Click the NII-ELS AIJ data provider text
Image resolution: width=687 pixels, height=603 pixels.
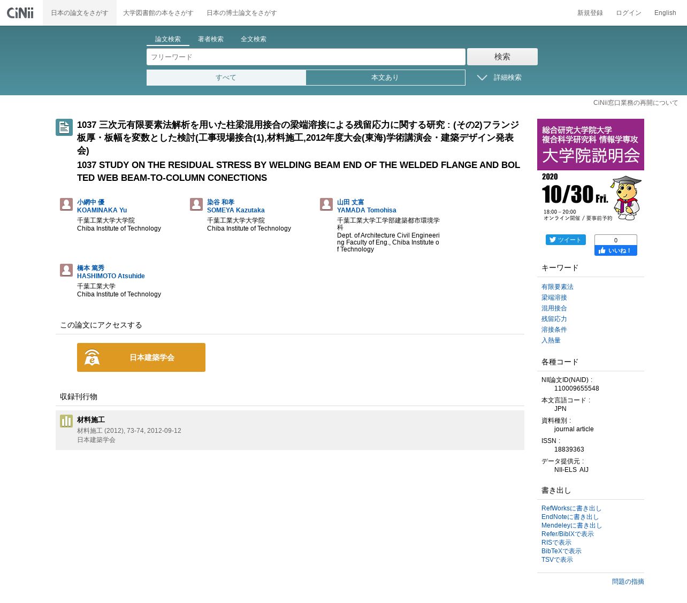coord(571,470)
